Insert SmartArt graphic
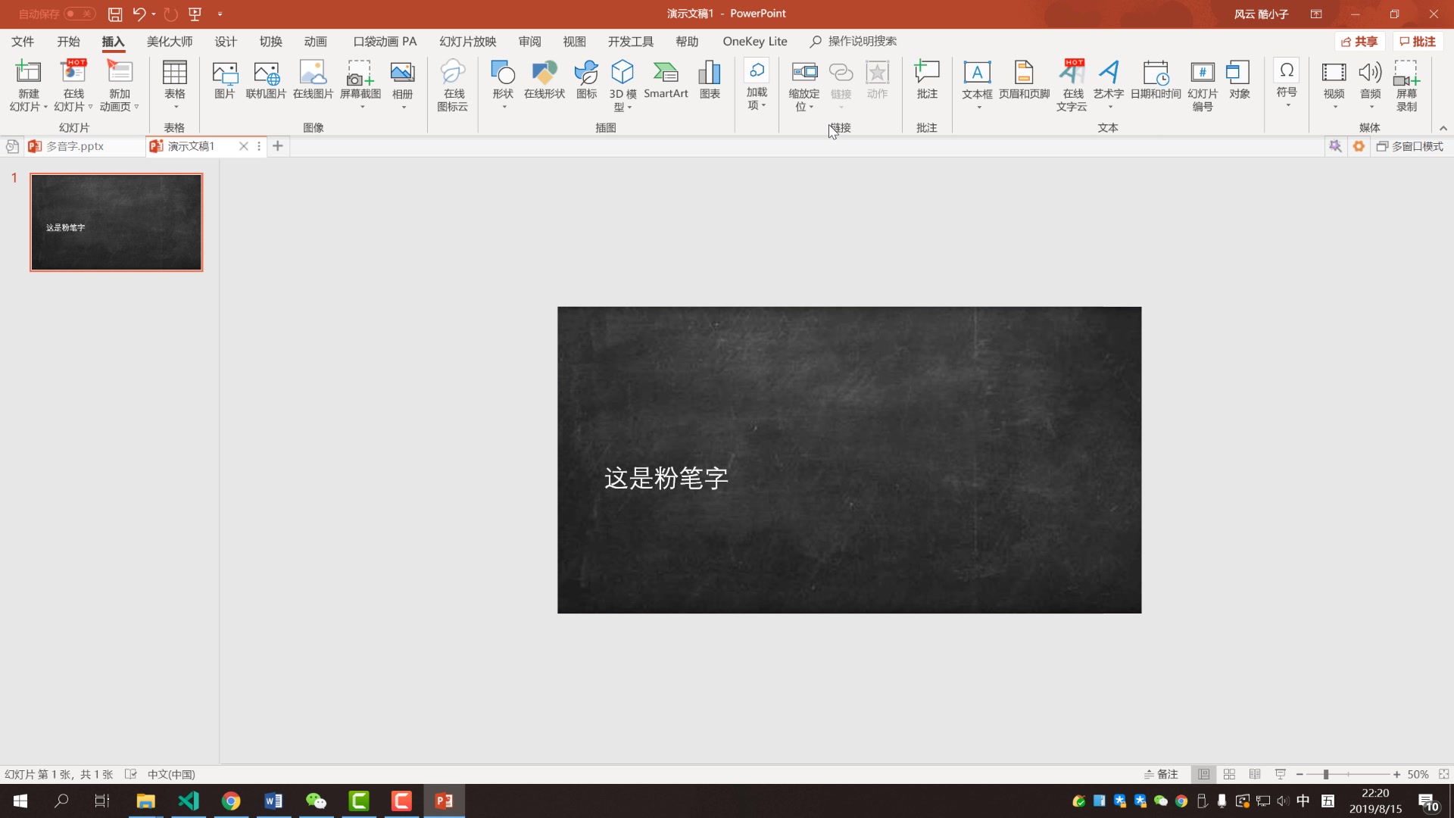The width and height of the screenshot is (1454, 818). pyautogui.click(x=666, y=83)
